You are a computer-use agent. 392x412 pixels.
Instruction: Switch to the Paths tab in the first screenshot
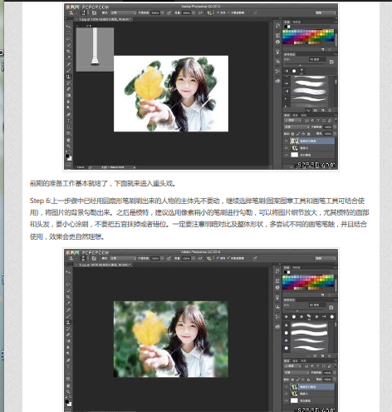304,115
